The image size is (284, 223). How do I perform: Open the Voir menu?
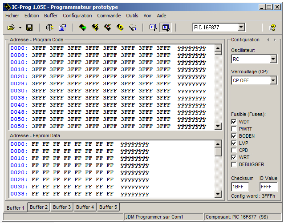[147, 16]
